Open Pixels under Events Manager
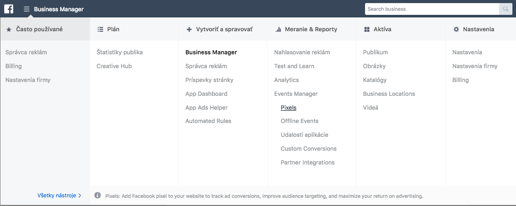 pos(289,108)
